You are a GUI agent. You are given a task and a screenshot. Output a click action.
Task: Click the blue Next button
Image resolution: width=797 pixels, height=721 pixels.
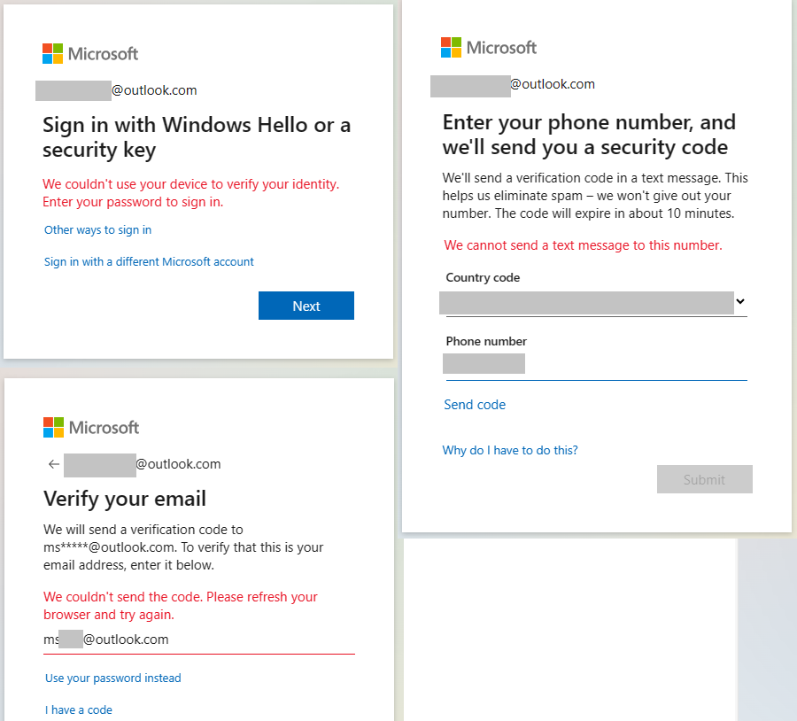click(306, 306)
